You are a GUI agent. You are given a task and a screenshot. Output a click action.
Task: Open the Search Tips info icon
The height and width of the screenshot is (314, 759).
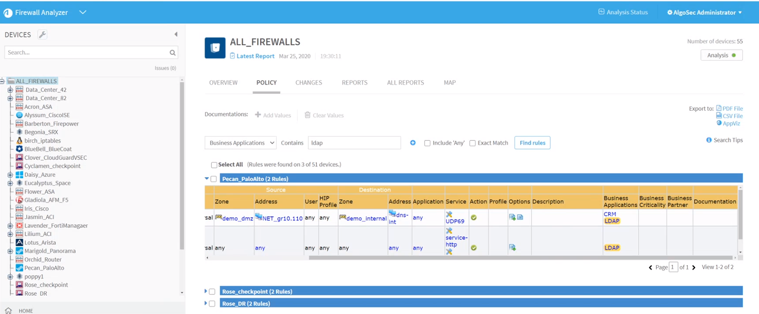click(709, 140)
